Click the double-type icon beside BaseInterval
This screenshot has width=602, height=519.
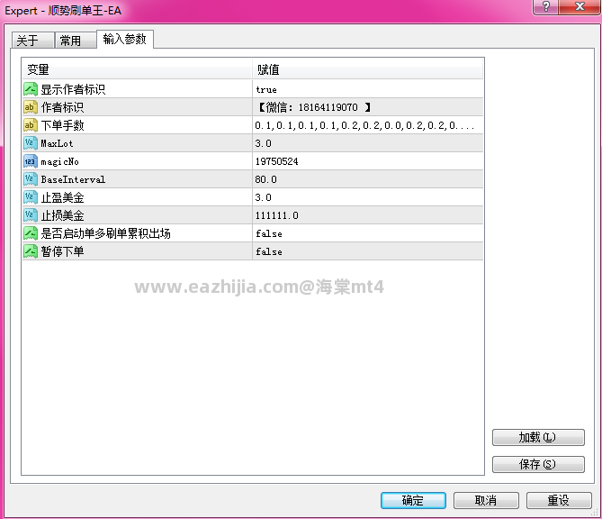click(x=31, y=179)
